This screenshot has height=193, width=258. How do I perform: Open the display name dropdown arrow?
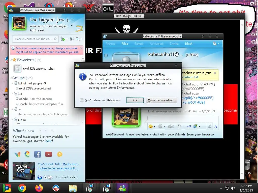[73, 20]
